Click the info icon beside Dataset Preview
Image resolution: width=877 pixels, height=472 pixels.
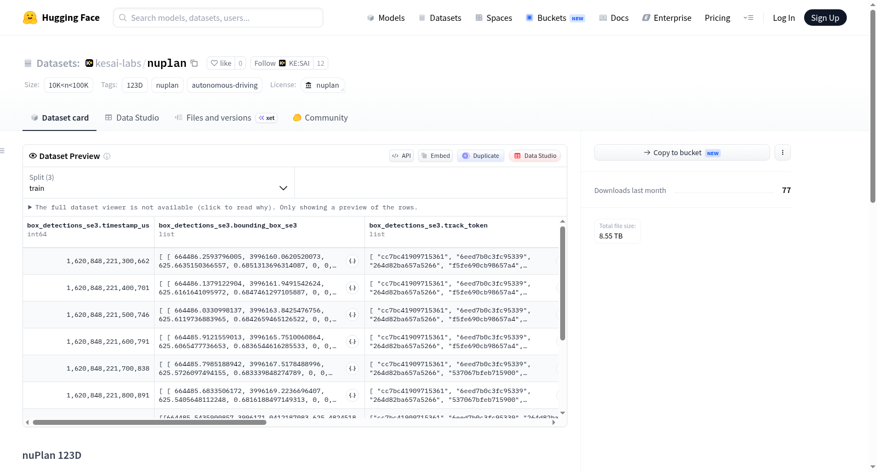(x=107, y=156)
